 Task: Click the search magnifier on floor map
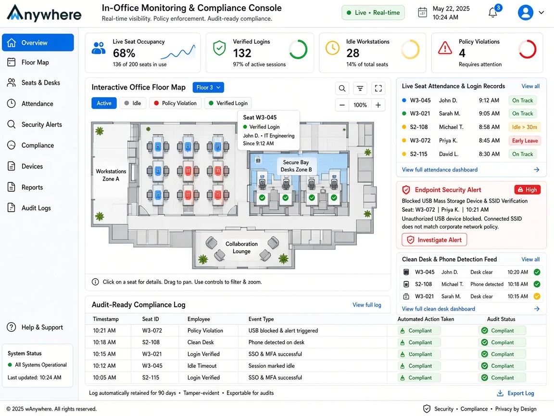342,88
